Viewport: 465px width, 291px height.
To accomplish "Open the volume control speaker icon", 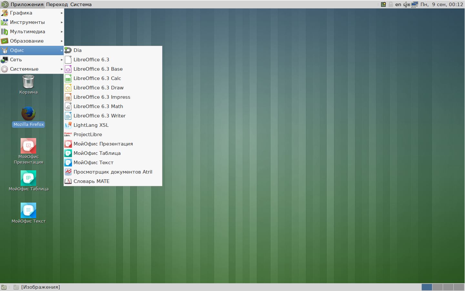I will [x=407, y=5].
